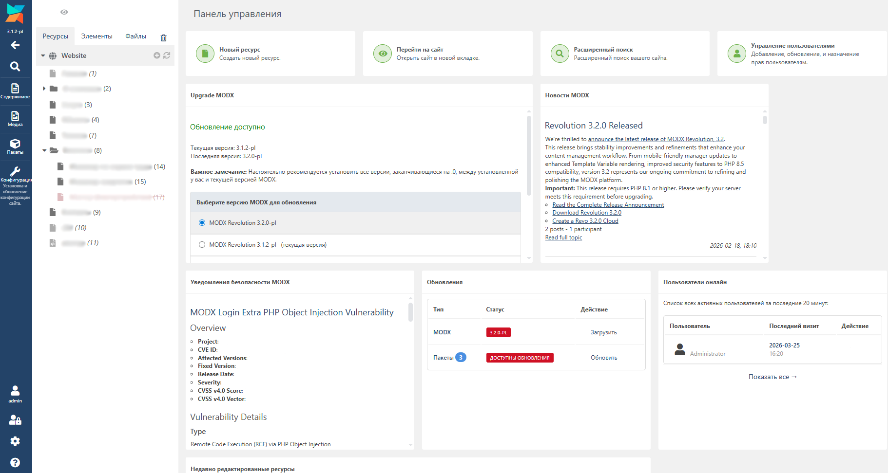Open the help question mark icon
The image size is (888, 473).
click(x=15, y=462)
